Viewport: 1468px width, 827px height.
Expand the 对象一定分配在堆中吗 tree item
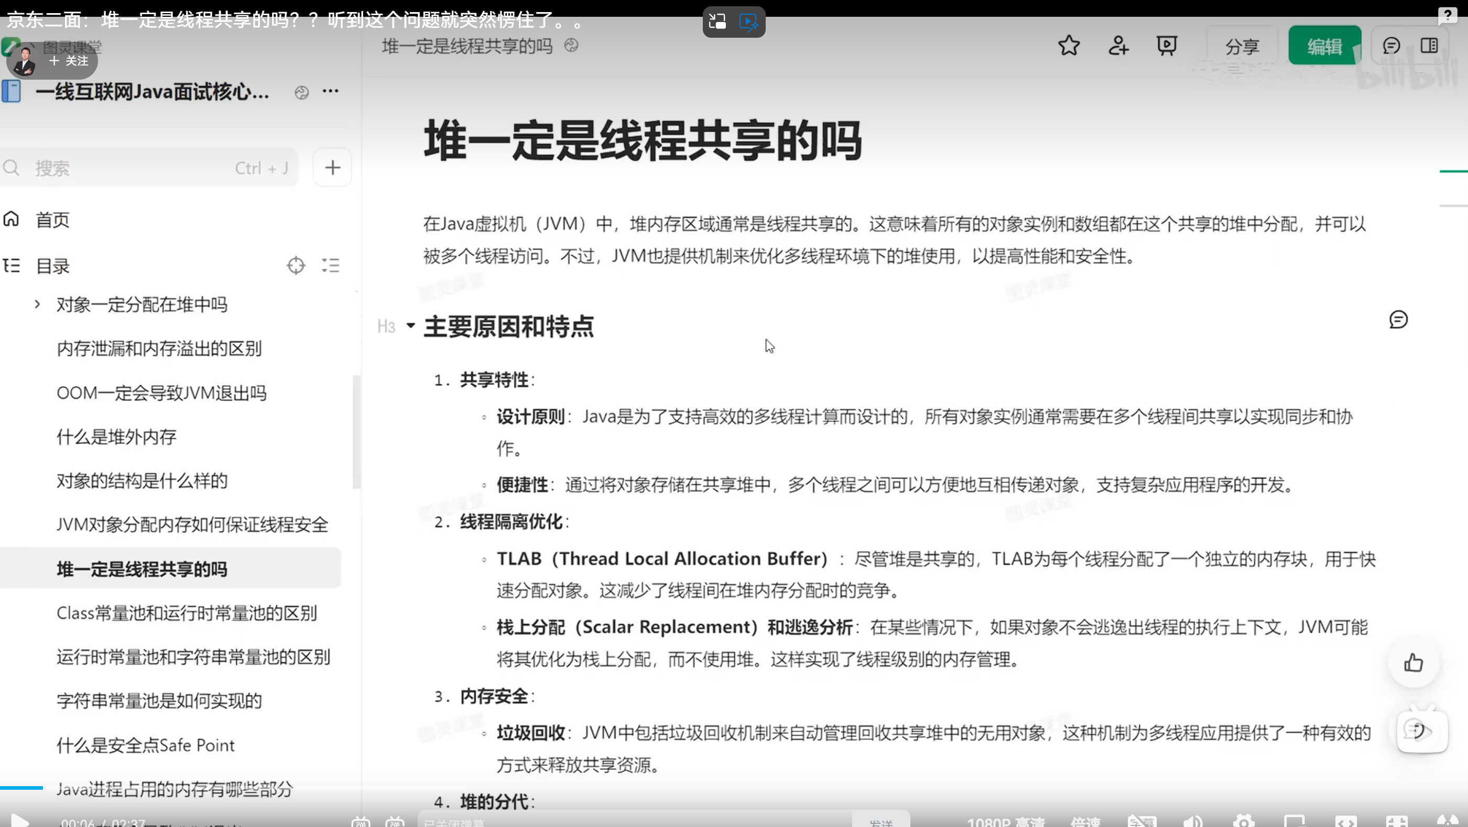pyautogui.click(x=38, y=304)
